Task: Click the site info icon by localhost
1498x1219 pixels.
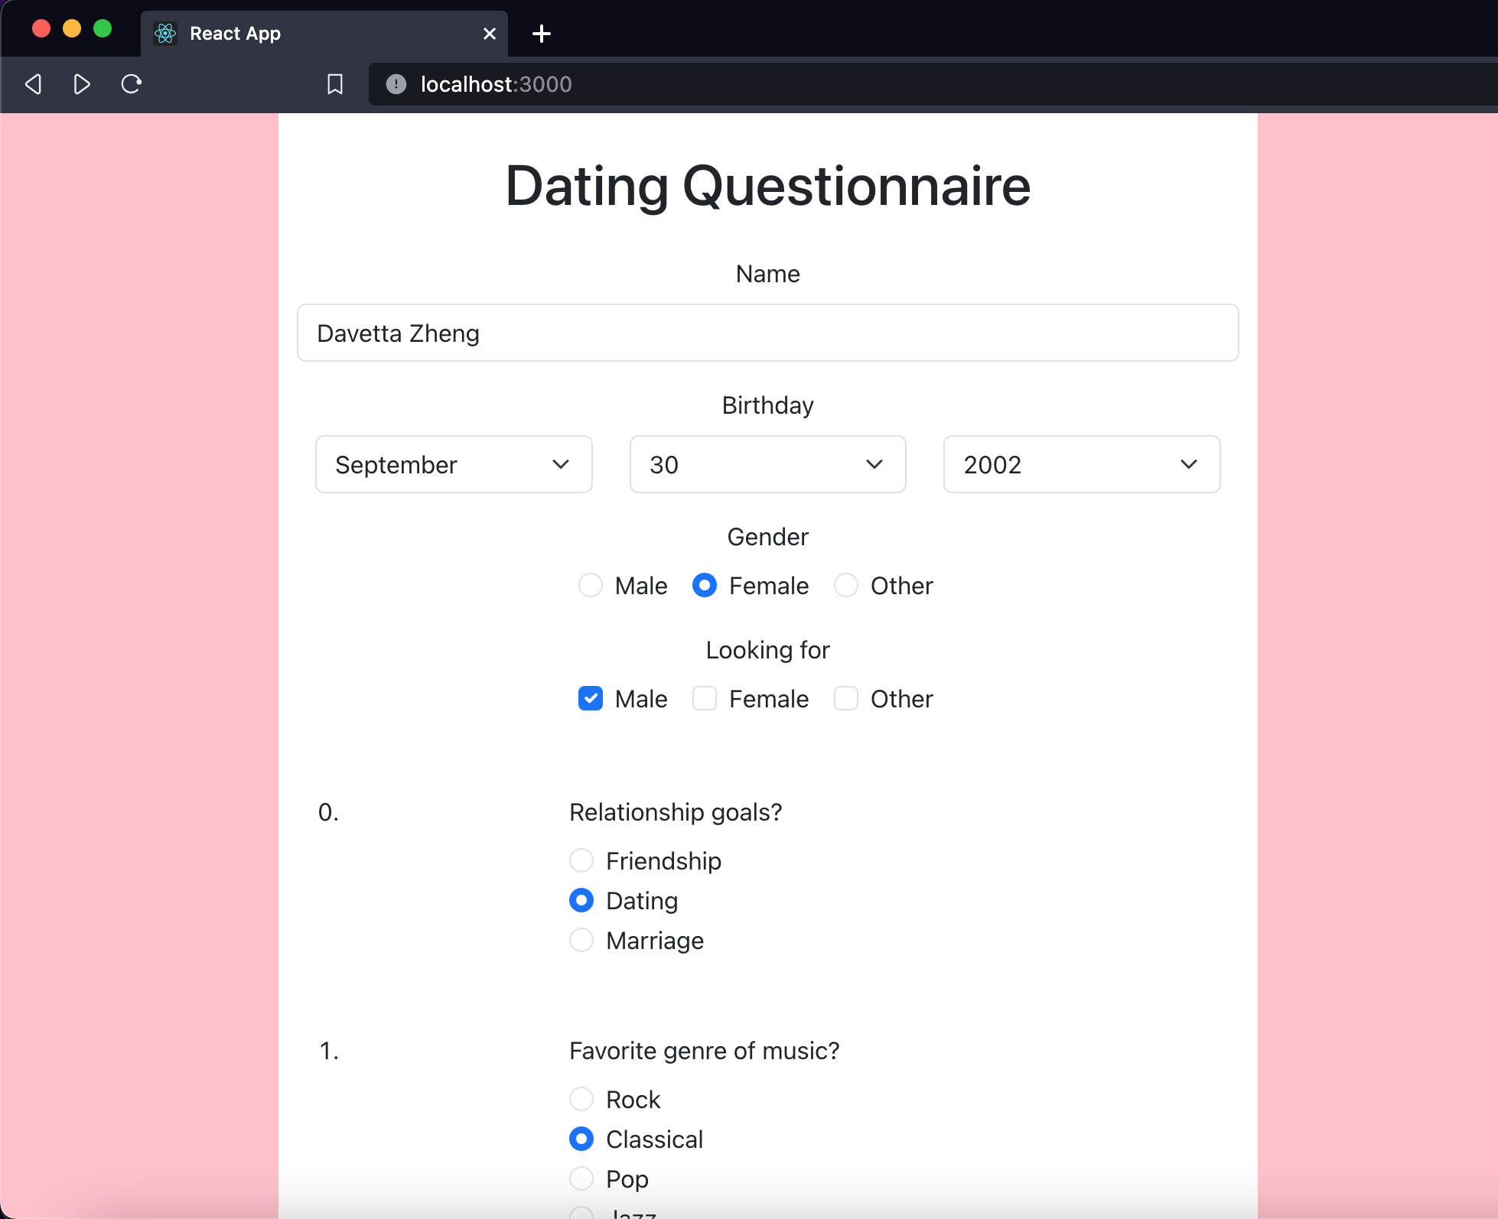Action: click(396, 84)
